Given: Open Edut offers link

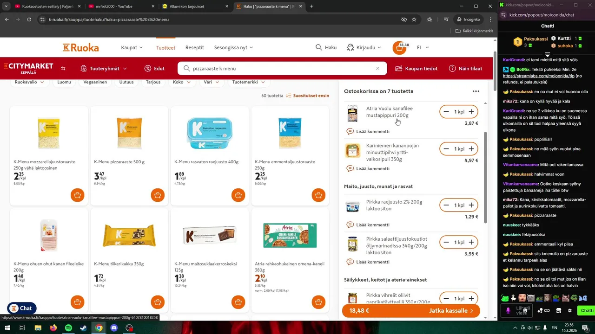Looking at the screenshot, I should pos(154,68).
